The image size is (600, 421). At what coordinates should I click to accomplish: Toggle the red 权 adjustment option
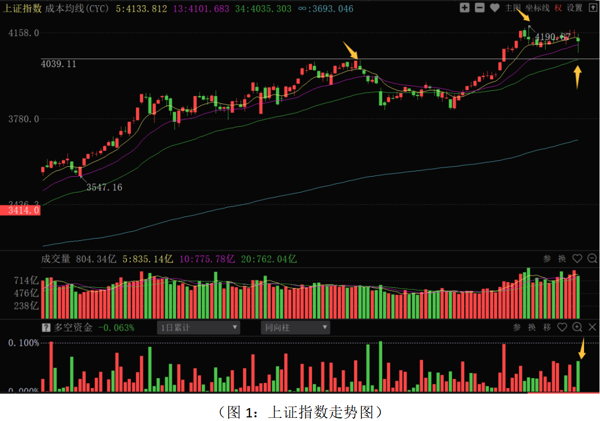pos(558,8)
